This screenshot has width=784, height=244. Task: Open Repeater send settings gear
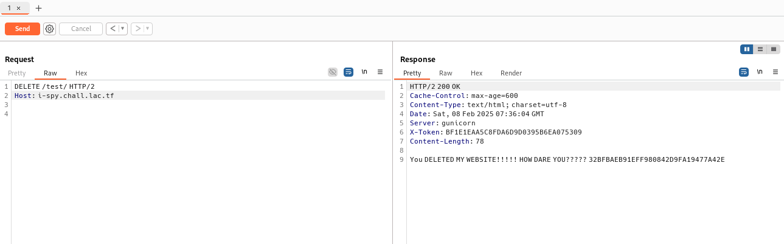click(49, 29)
